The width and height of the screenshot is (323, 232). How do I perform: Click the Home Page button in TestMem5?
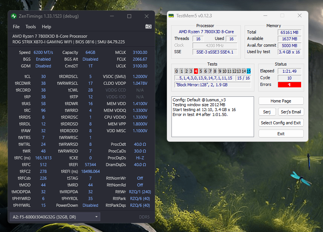coord(281,101)
